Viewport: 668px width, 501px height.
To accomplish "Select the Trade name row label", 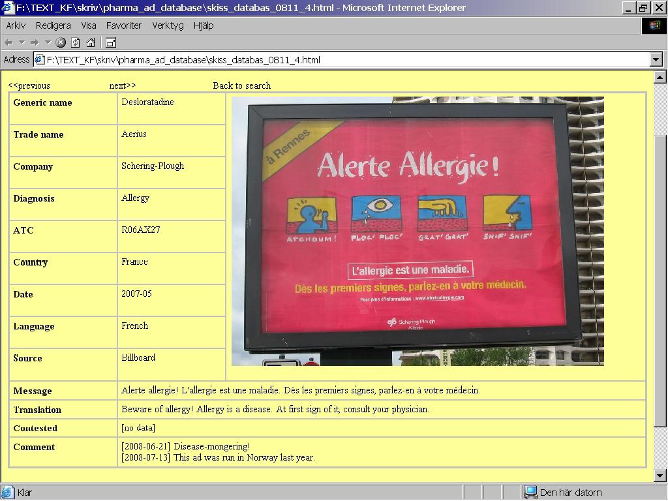I will pos(38,134).
